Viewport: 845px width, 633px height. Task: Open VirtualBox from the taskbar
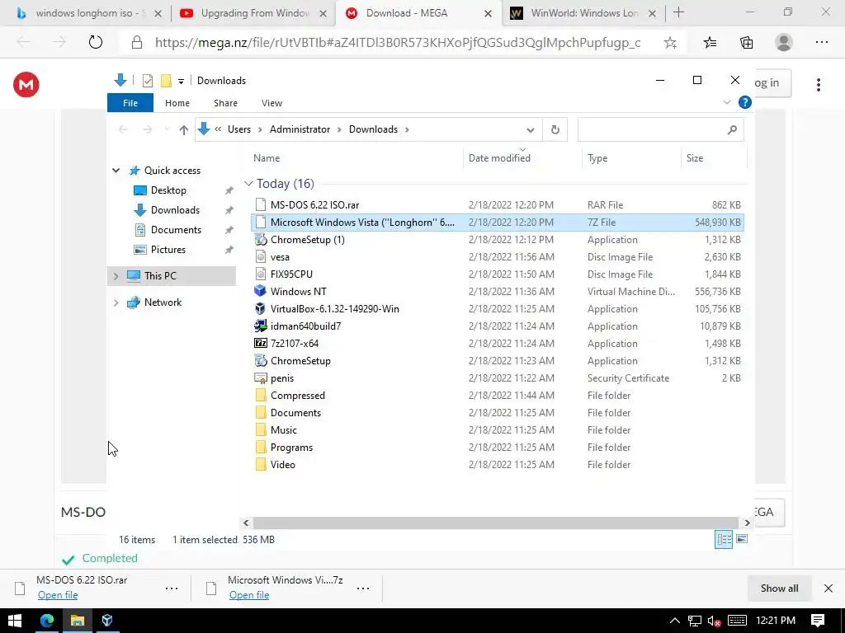(107, 621)
